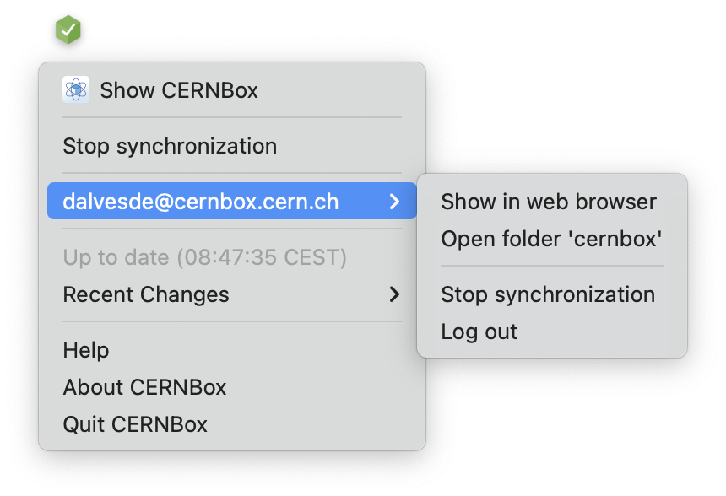Open the Help menu entry
Screen dimensions: 726x496
pos(86,350)
